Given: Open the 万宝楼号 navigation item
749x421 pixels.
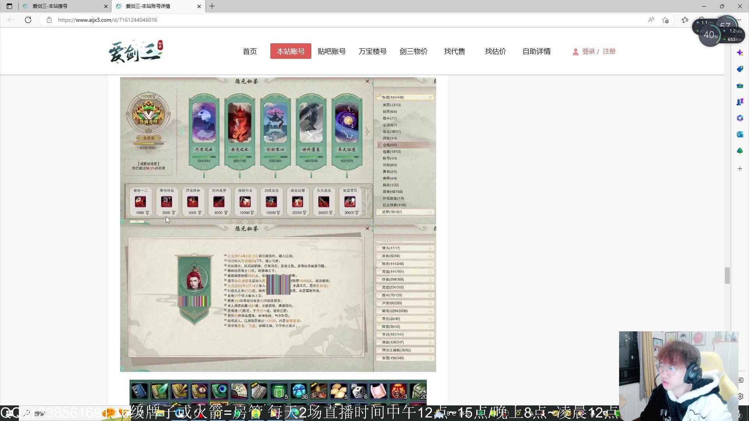Looking at the screenshot, I should click(x=373, y=51).
